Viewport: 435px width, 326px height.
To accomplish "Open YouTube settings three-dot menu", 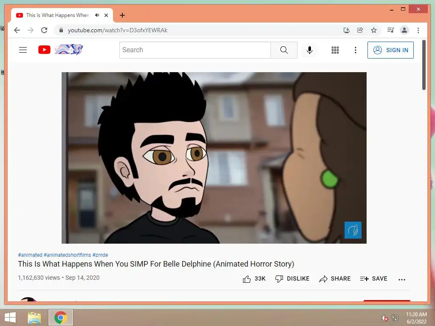I will click(x=356, y=50).
